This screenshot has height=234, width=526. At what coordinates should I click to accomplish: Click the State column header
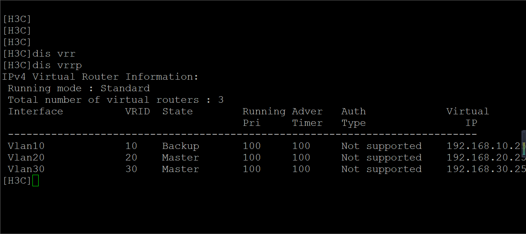coord(177,111)
